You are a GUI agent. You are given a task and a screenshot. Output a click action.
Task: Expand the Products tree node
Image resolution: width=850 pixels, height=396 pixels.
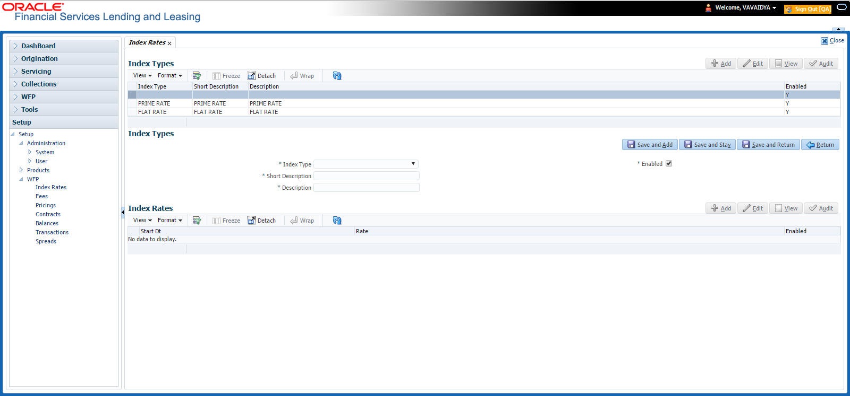coord(21,170)
